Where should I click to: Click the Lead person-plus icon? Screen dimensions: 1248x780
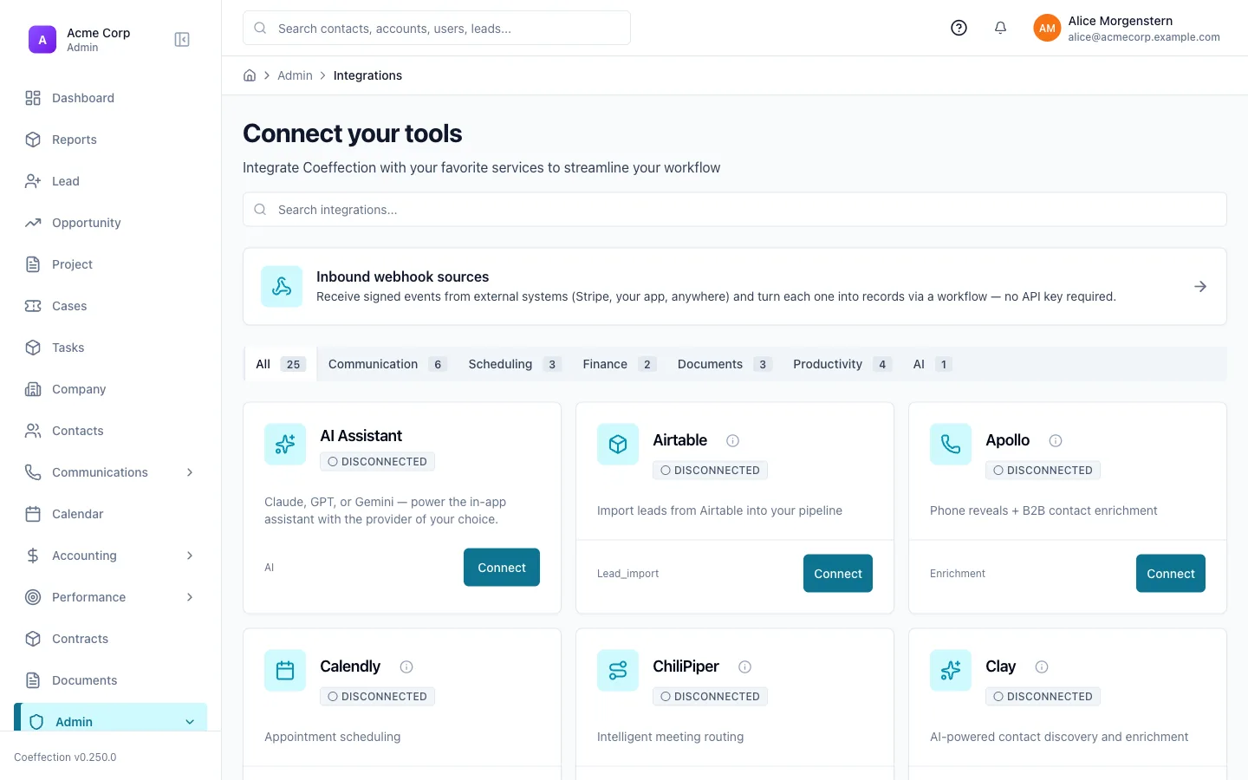[x=33, y=181]
